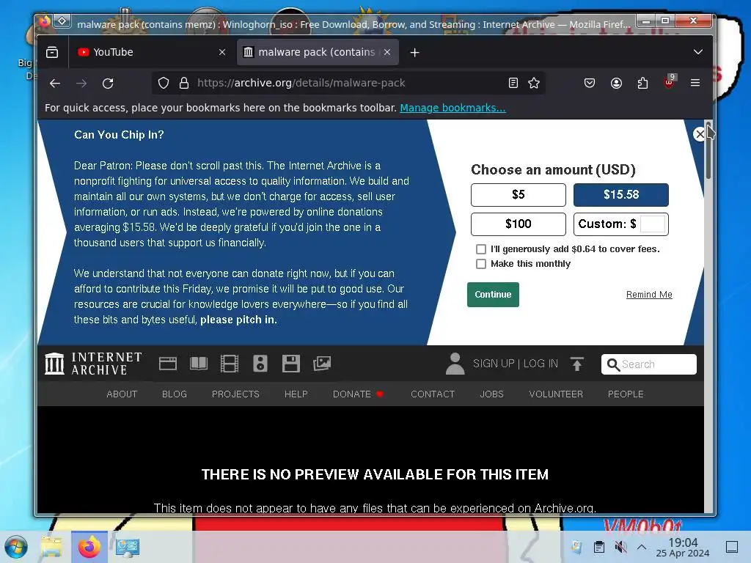Image resolution: width=751 pixels, height=563 pixels.
Task: Close the malware pack tab
Action: (387, 52)
